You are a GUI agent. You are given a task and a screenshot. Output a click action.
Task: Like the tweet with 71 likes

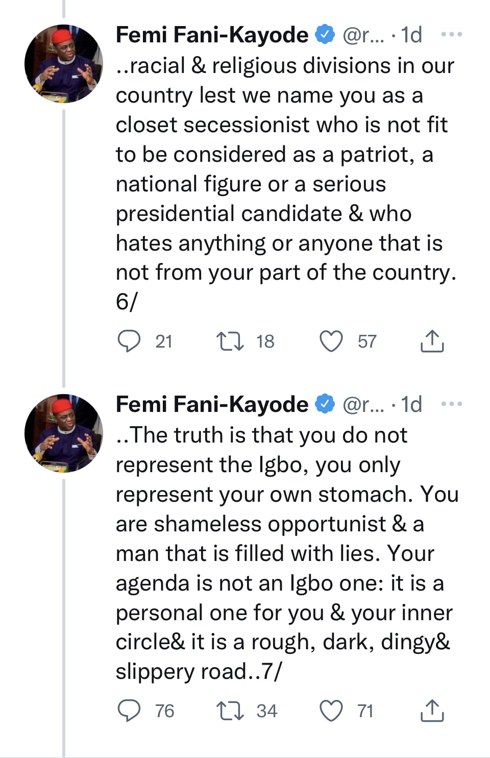(x=331, y=711)
